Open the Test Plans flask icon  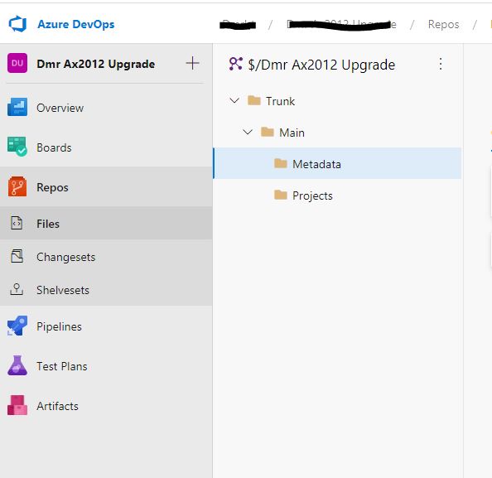point(17,365)
